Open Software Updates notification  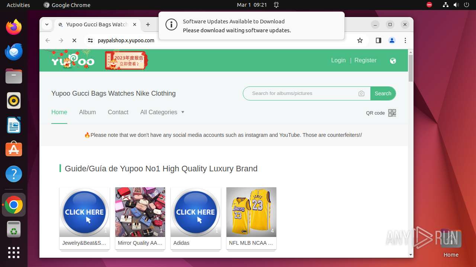point(251,26)
